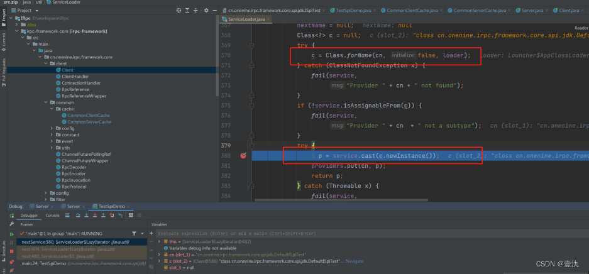The height and width of the screenshot is (274, 589).
Task: Click Step Into icon in debugger toolbar
Action: [86, 215]
